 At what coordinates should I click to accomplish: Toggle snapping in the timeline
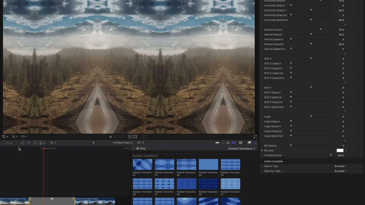tap(234, 143)
